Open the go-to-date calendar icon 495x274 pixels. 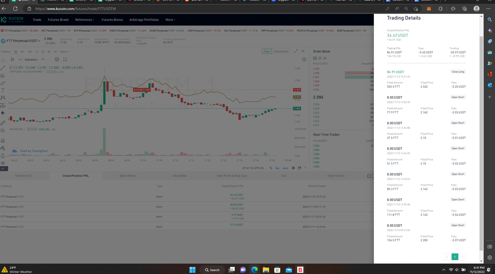coord(299,168)
